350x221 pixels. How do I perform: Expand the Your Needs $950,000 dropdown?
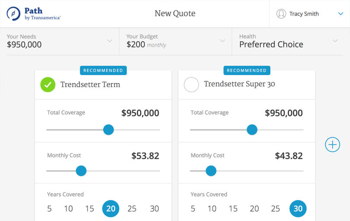pyautogui.click(x=110, y=41)
